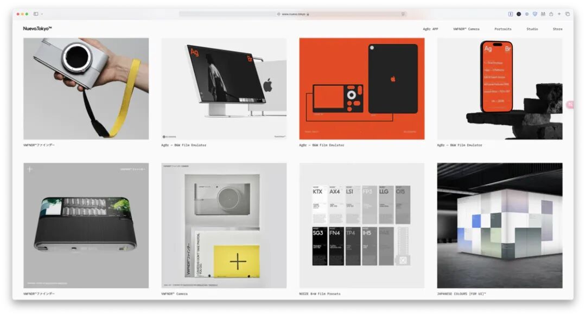Open the orange iPhone on rocks thumbnail
Image resolution: width=586 pixels, height=316 pixels.
[x=500, y=89]
